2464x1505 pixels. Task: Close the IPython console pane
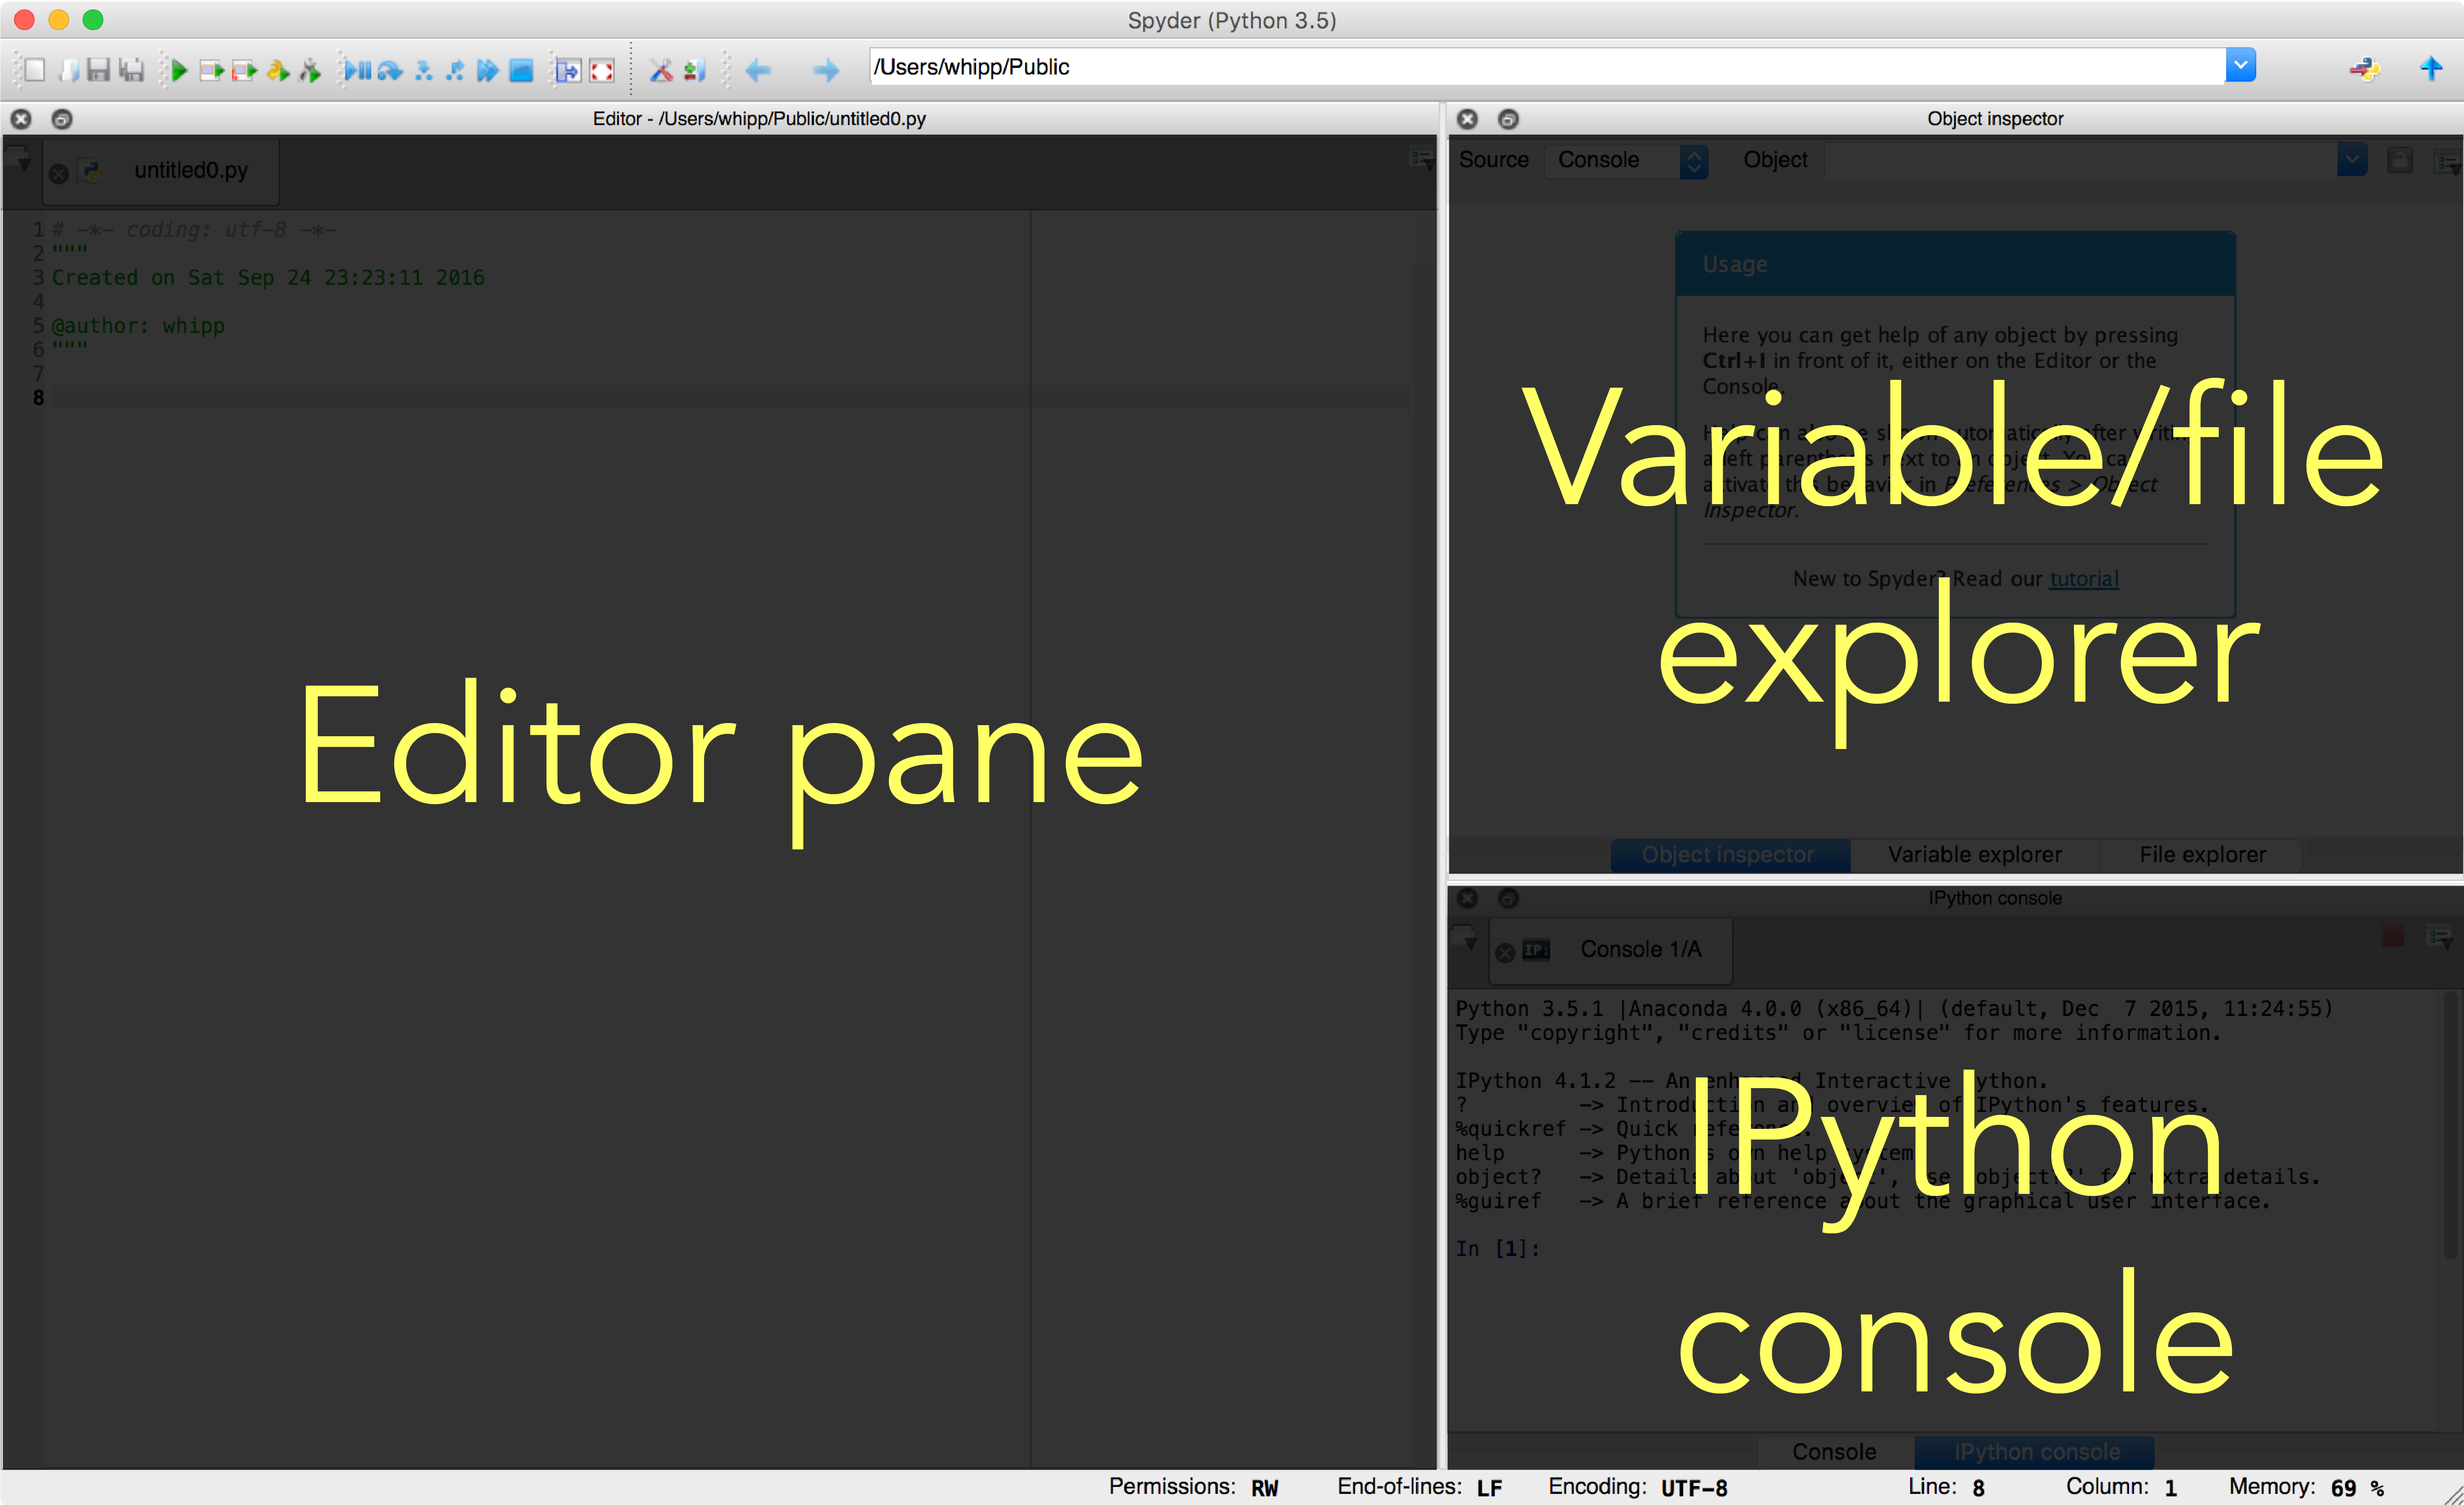[1467, 898]
